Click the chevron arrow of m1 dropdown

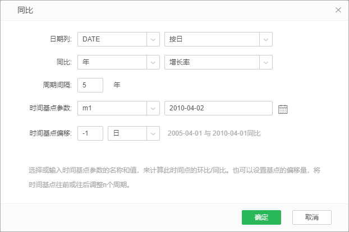tap(153, 109)
